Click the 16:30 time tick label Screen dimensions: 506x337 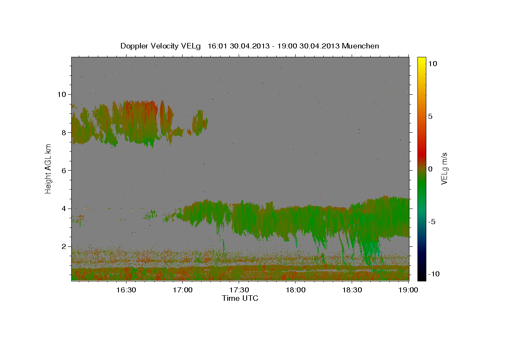pos(126,290)
